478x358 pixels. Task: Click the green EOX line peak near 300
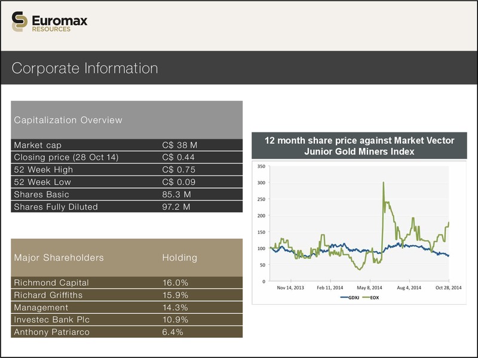pos(384,183)
